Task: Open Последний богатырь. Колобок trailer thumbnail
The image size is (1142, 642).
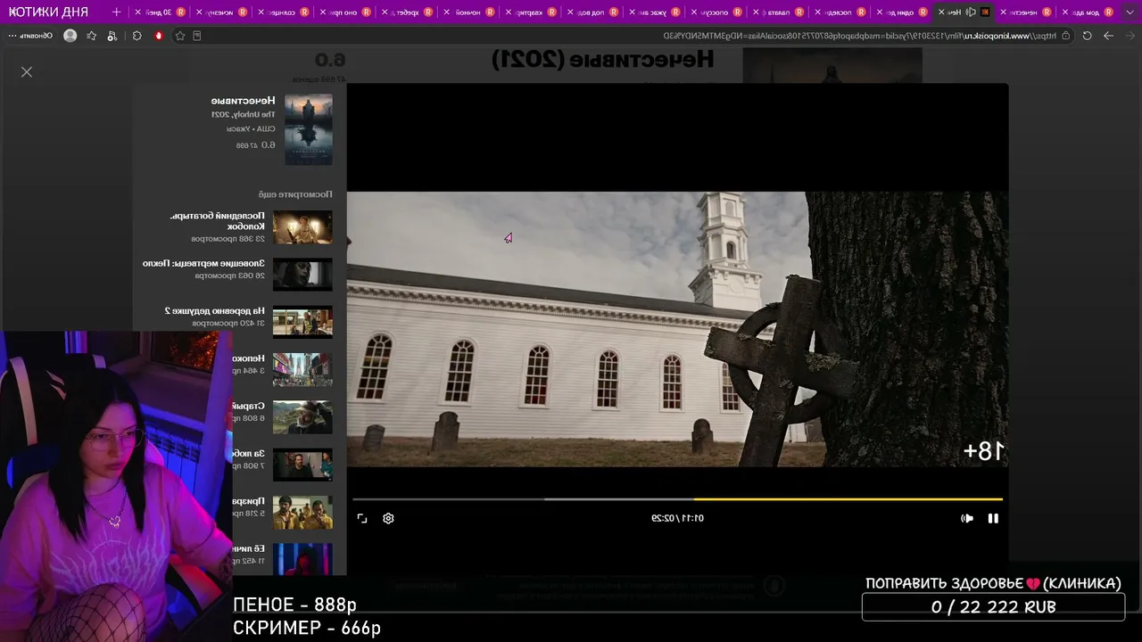Action: pyautogui.click(x=302, y=227)
